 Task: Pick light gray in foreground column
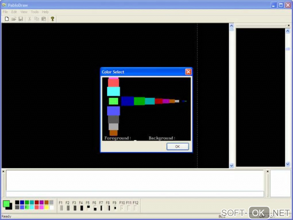click(113, 127)
